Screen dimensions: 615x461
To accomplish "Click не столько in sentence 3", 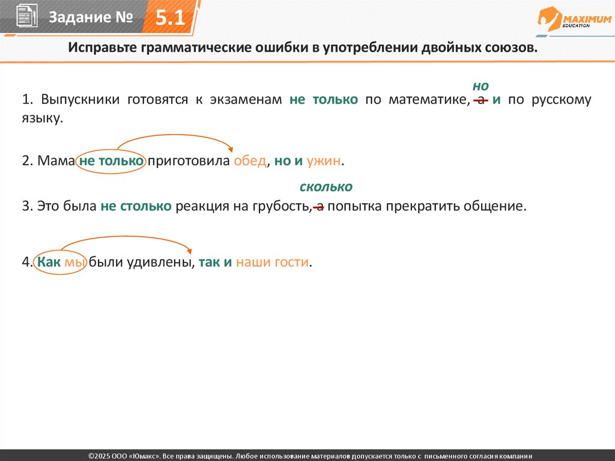I will [x=136, y=206].
